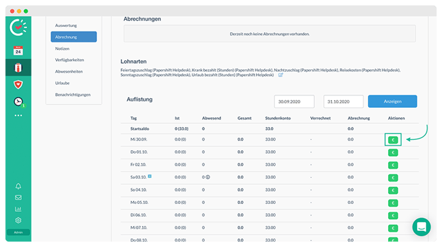Click the Mi 07.10. day cell

[138, 228]
